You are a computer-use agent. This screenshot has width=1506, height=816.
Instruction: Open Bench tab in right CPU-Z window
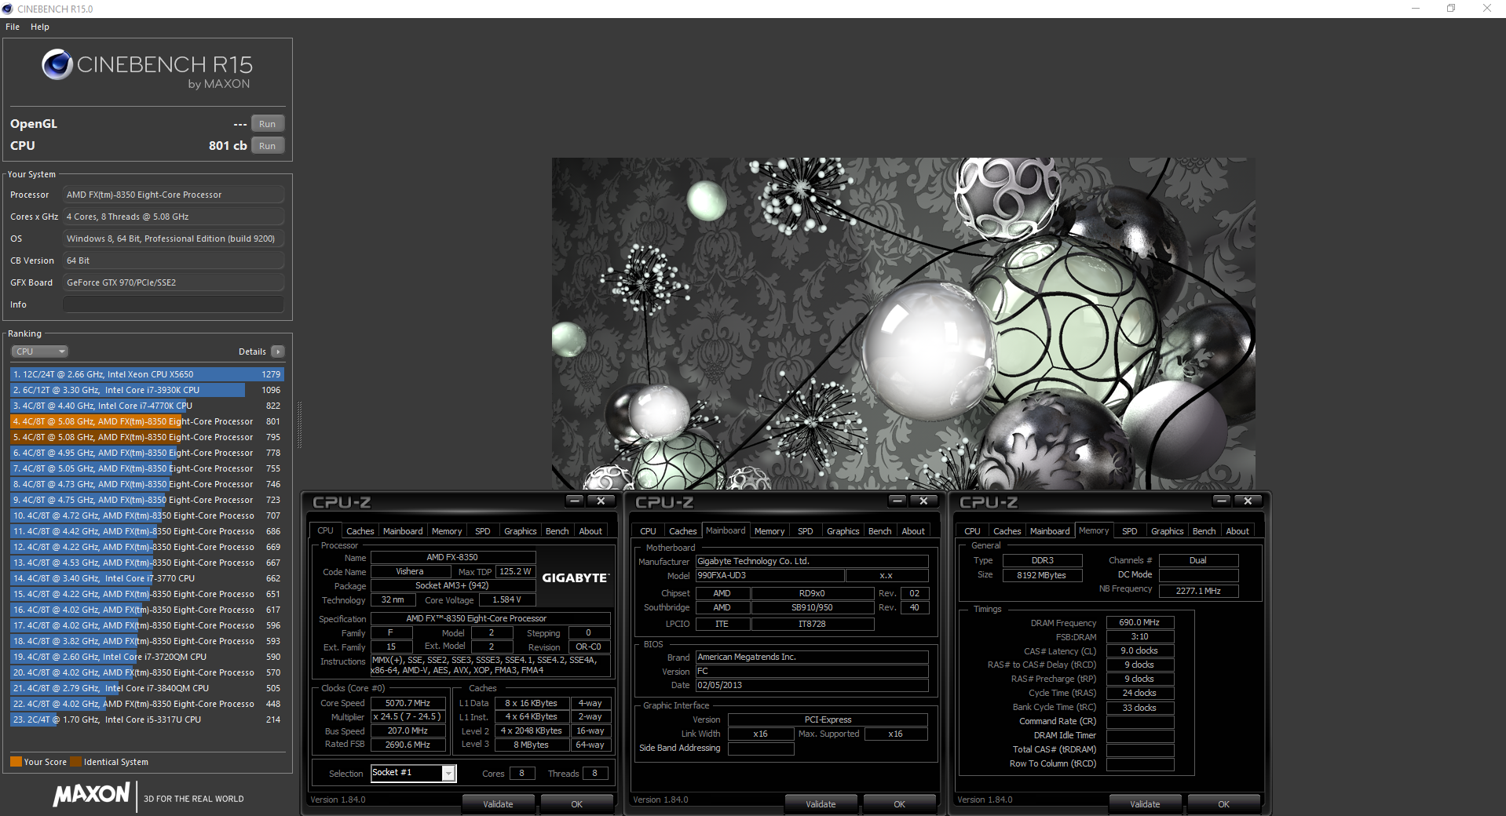tap(1204, 531)
